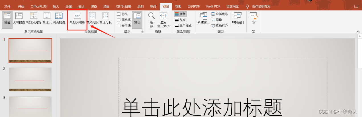
Task: Open Macros (宏) button
Action: 254,18
